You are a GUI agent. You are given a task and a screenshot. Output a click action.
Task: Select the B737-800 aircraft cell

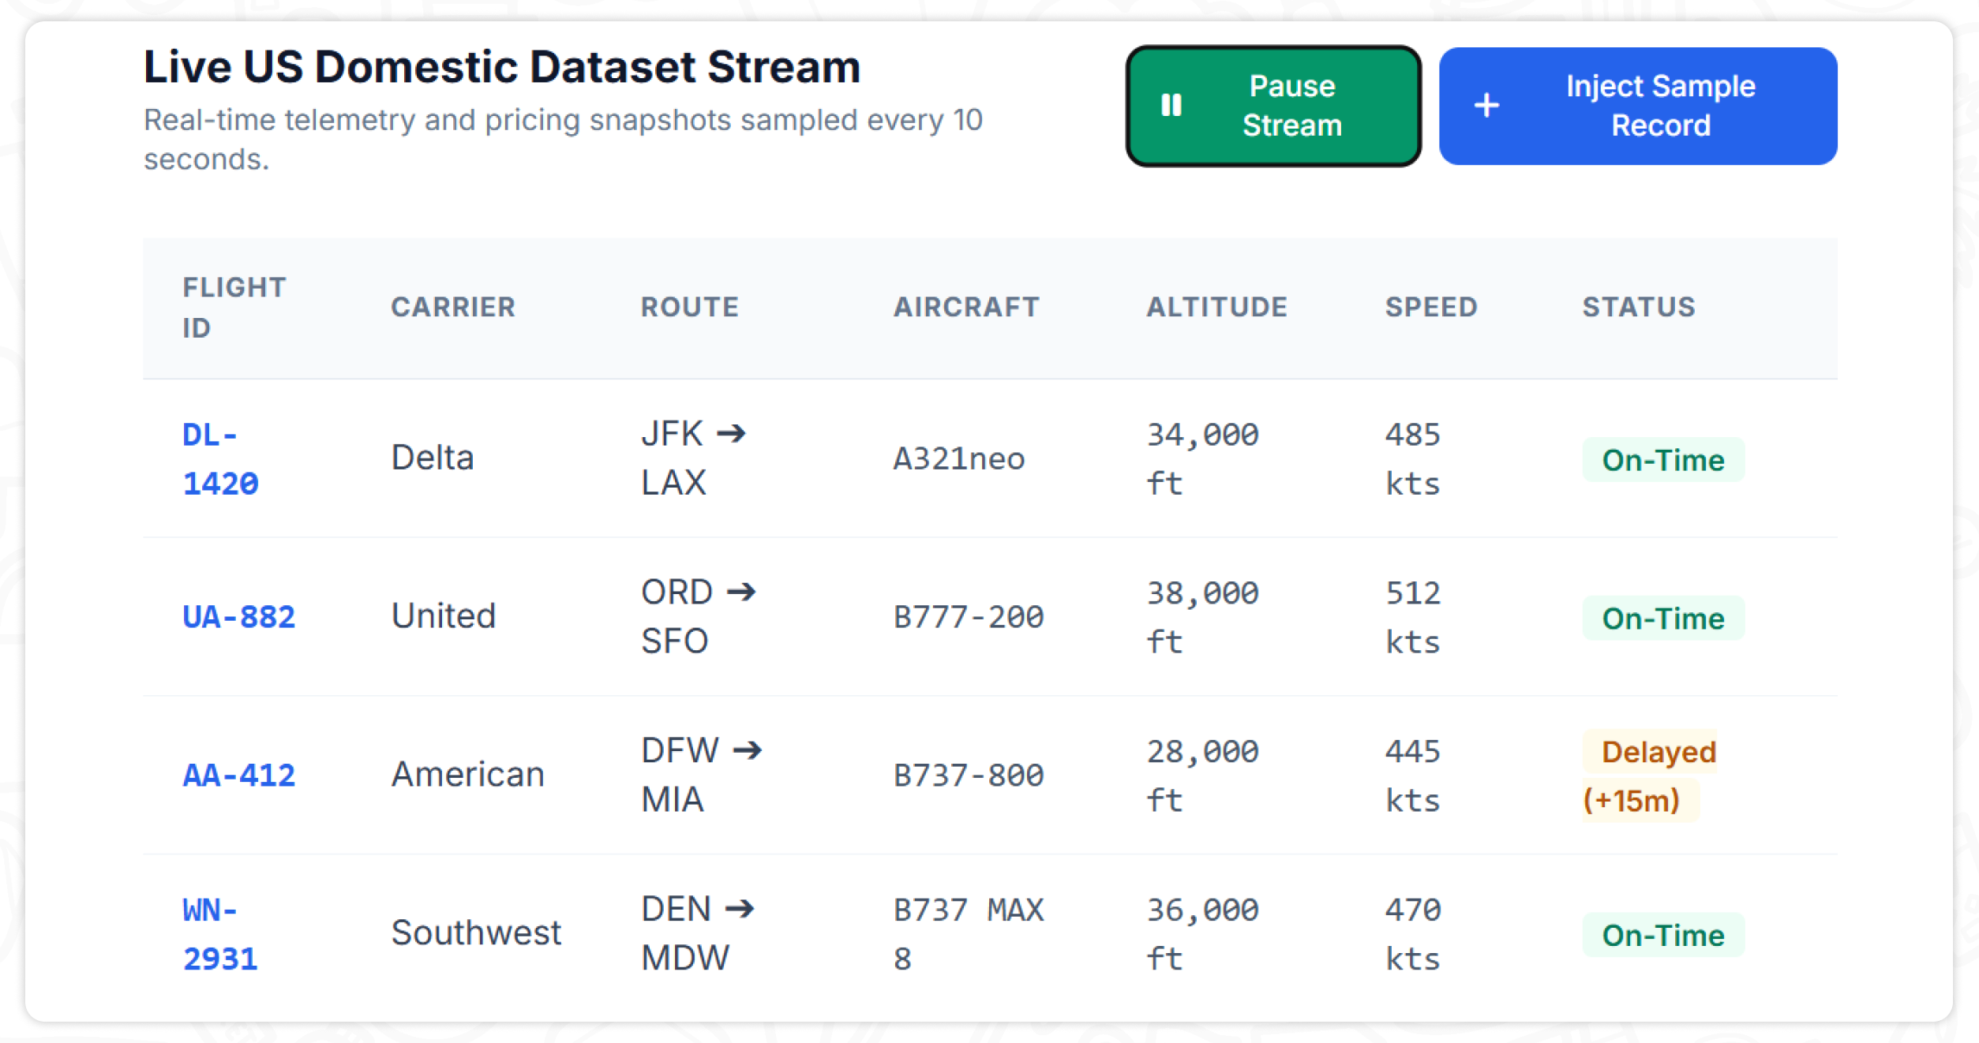[x=969, y=776]
